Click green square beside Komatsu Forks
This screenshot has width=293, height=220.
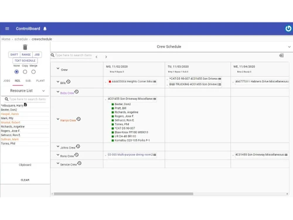point(113,140)
